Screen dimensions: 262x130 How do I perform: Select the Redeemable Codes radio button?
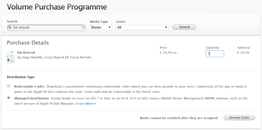coord(9,86)
